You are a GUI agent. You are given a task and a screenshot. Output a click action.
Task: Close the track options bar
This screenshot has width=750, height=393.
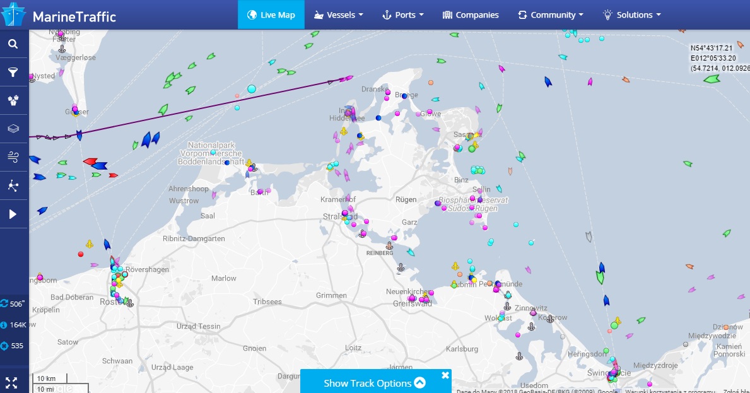(445, 375)
